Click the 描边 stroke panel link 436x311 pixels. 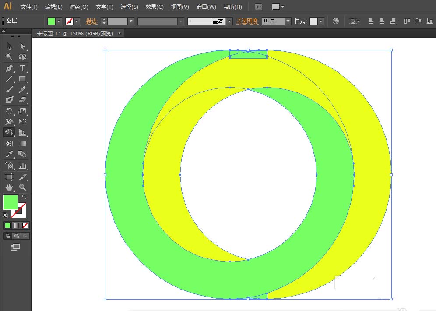91,21
